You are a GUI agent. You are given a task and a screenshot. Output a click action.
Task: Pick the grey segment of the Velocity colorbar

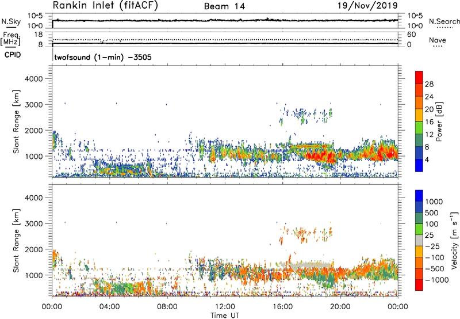pyautogui.click(x=419, y=241)
